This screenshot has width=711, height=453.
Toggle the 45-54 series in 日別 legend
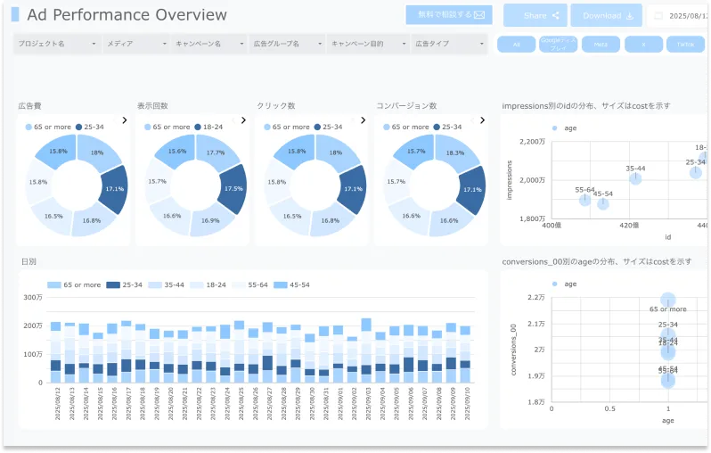tap(292, 284)
